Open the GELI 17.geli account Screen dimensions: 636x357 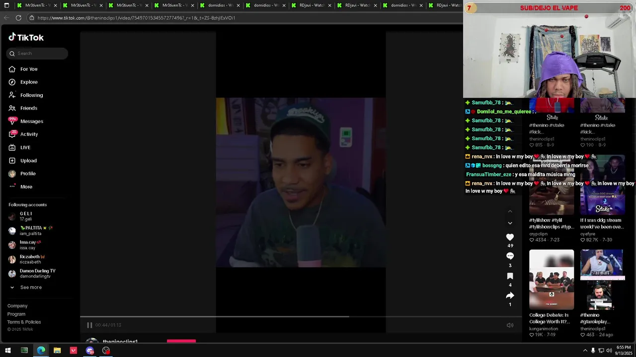38,216
